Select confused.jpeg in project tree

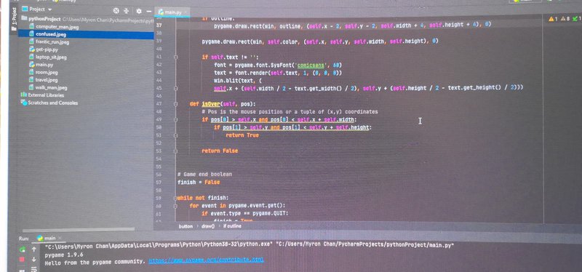(51, 34)
